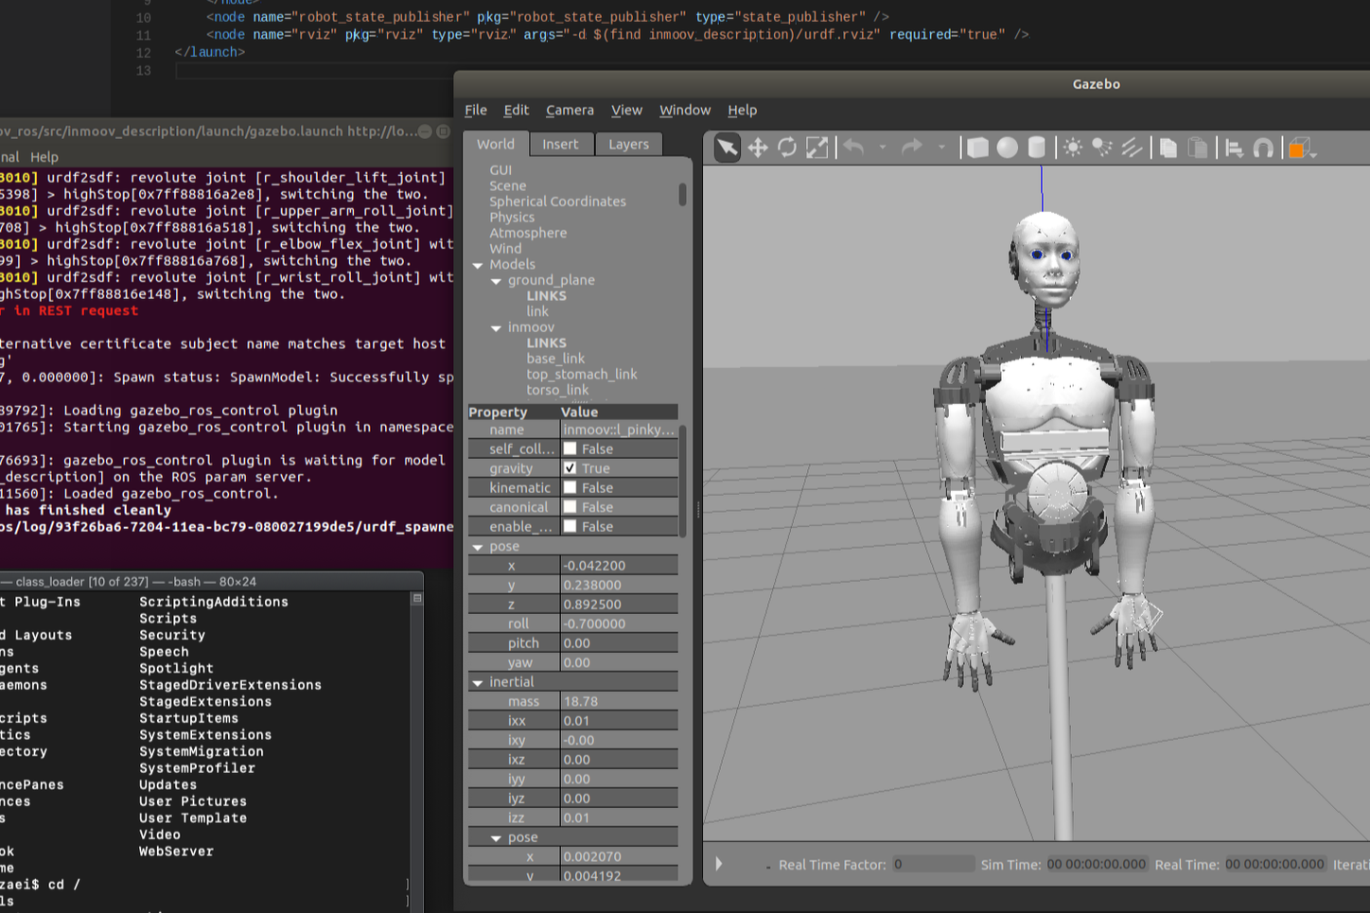The width and height of the screenshot is (1370, 913).
Task: Switch to the Insert tab
Action: click(x=560, y=144)
